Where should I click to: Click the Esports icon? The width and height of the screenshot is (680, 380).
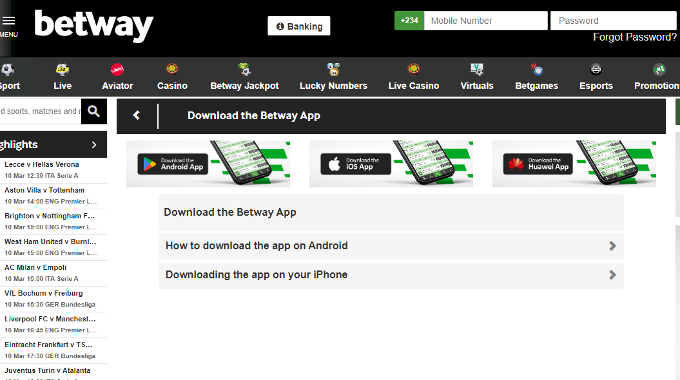(596, 70)
